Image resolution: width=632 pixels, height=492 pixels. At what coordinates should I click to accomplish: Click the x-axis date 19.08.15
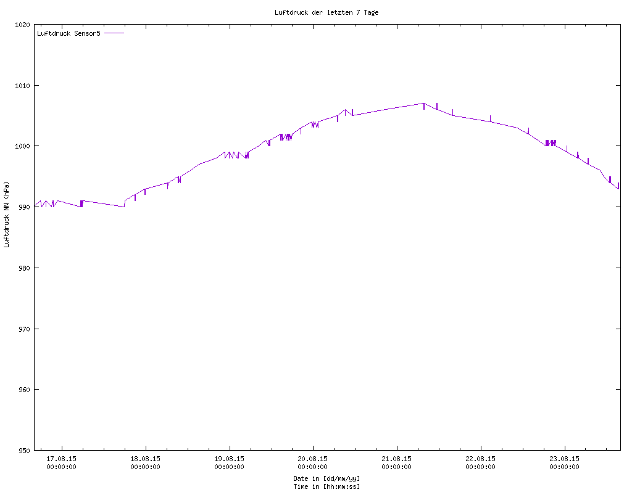[x=229, y=459]
